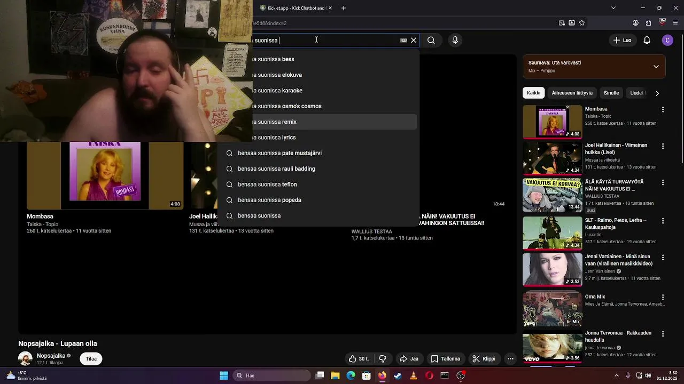The image size is (684, 384).
Task: Open the Oma Mix sidebar title
Action: point(595,297)
